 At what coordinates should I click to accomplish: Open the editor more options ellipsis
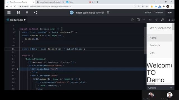144,20
